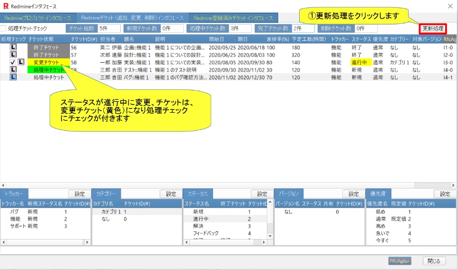This screenshot has height=270, width=458.
Task: Click the status panel's horizontal scroll right arrow
Action: 264,242
